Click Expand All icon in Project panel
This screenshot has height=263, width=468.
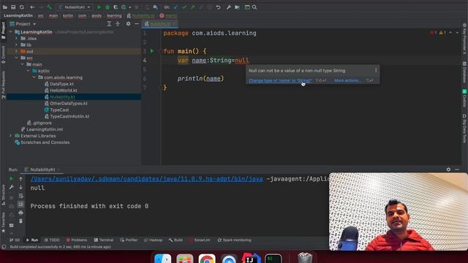tap(109, 24)
